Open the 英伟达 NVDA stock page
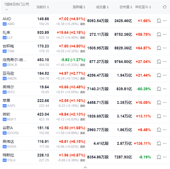 (x=10, y=144)
